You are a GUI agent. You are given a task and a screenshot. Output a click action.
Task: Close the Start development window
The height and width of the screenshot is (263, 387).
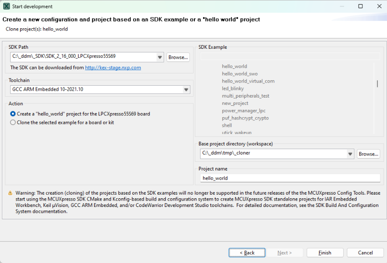[x=379, y=6]
